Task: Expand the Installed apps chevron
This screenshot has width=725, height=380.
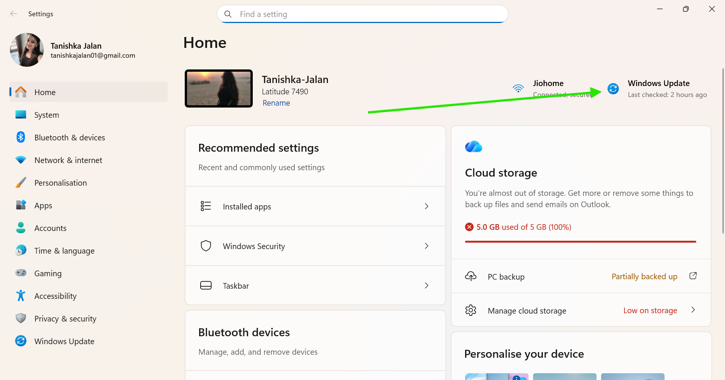Action: 427,206
